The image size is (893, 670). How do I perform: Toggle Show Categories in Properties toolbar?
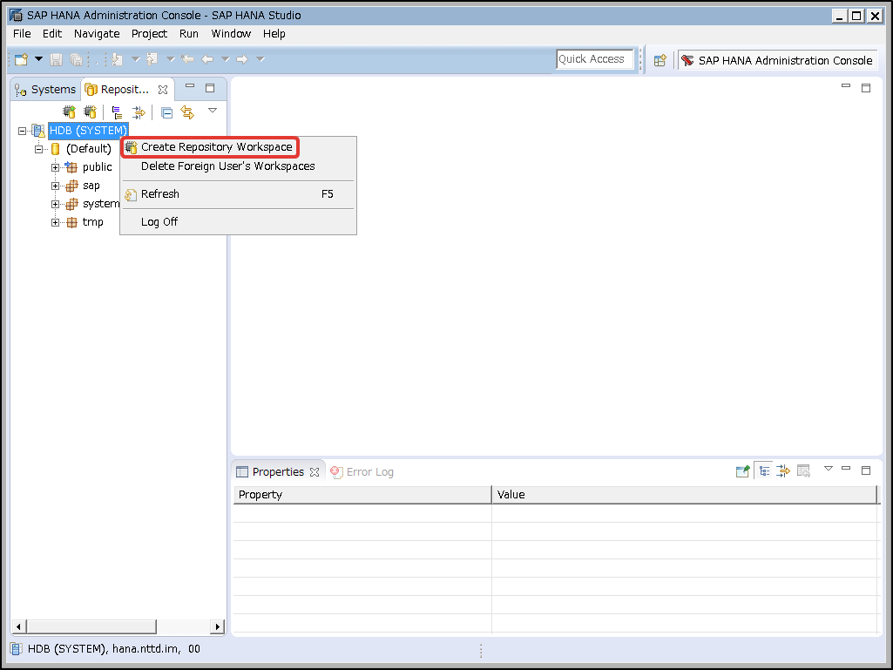(x=764, y=471)
